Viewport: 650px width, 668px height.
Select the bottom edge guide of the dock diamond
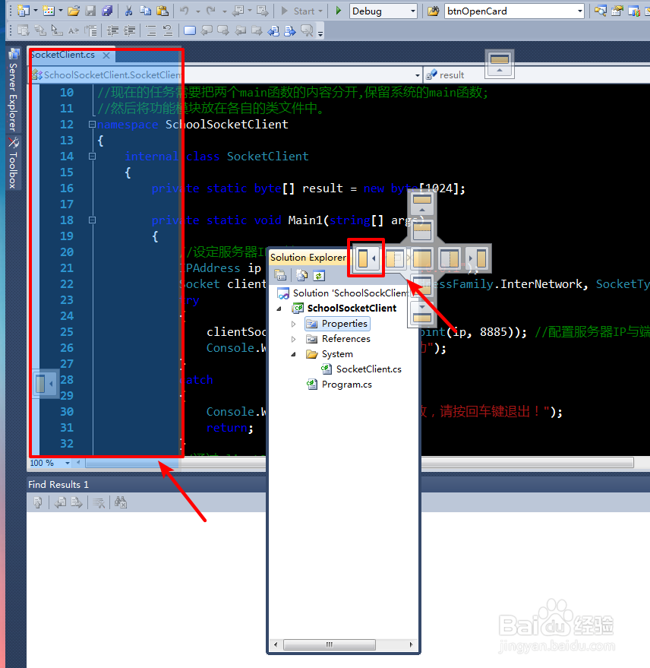(422, 313)
